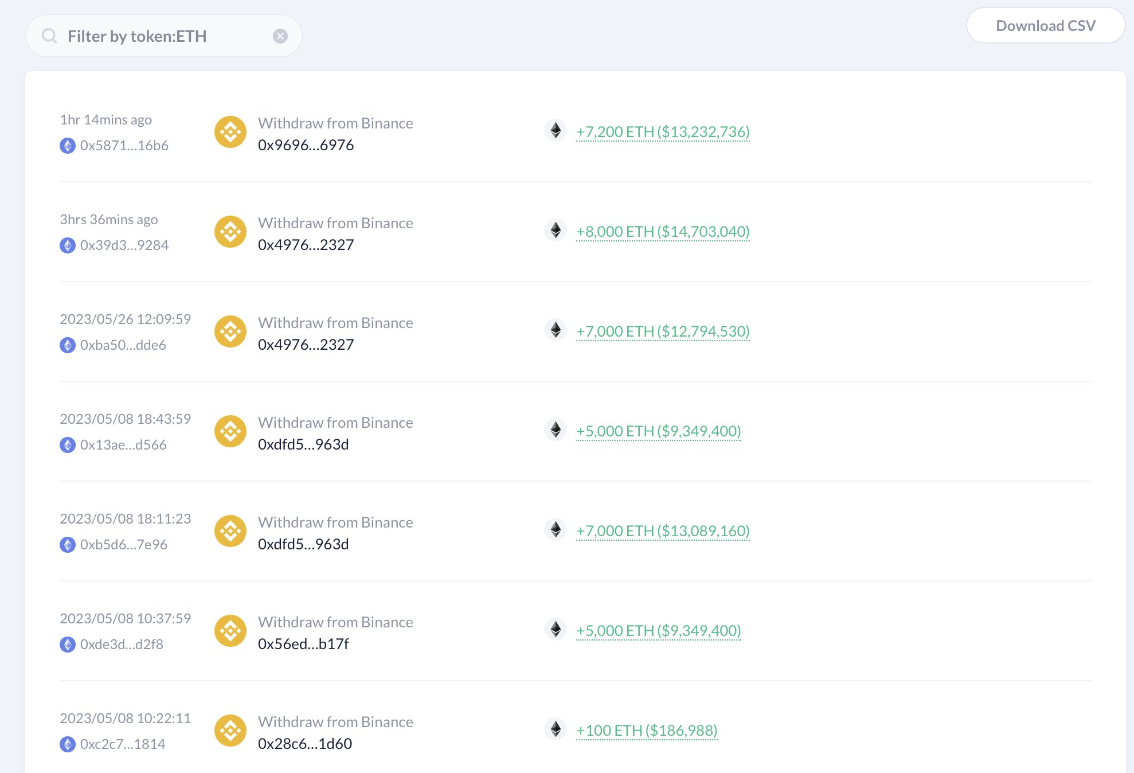This screenshot has height=773, width=1134.
Task: Click the 2023/05/08 18:11:23 timestamp
Action: (x=126, y=519)
